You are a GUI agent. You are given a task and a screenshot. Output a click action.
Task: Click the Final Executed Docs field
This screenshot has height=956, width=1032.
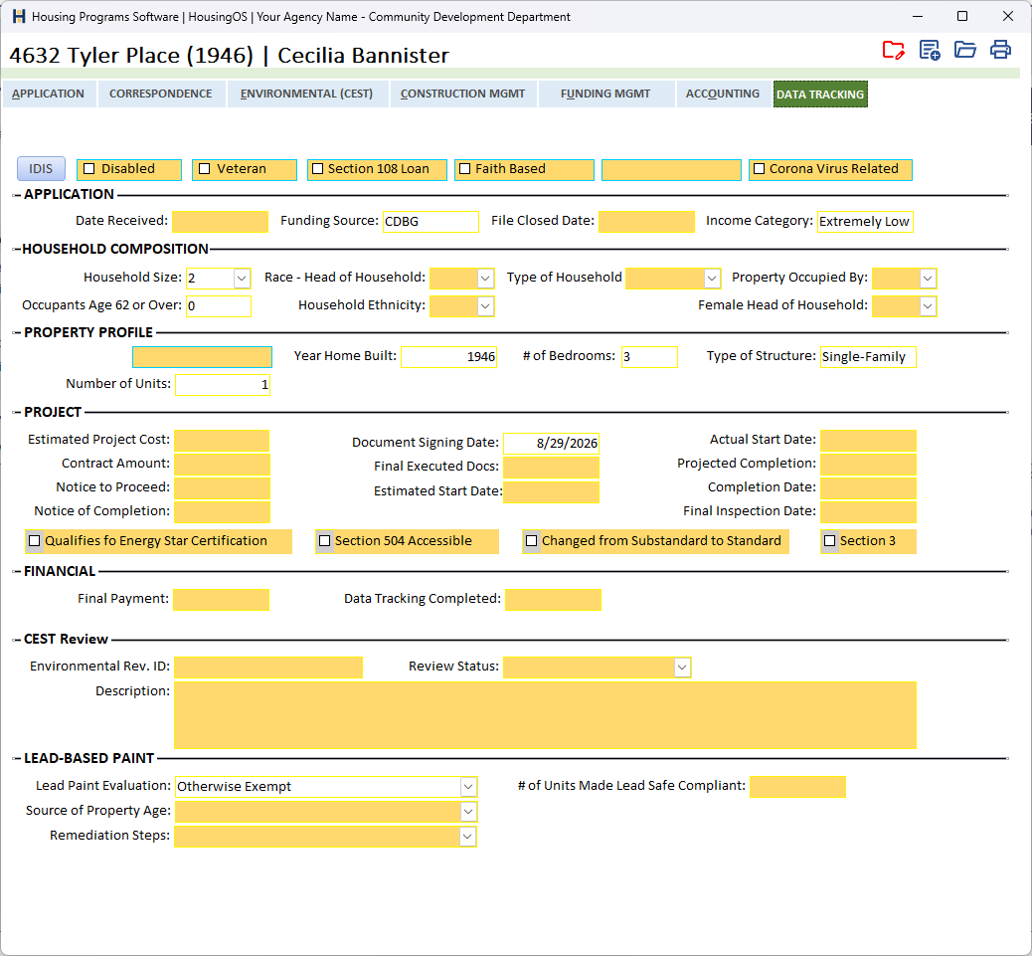click(x=552, y=468)
